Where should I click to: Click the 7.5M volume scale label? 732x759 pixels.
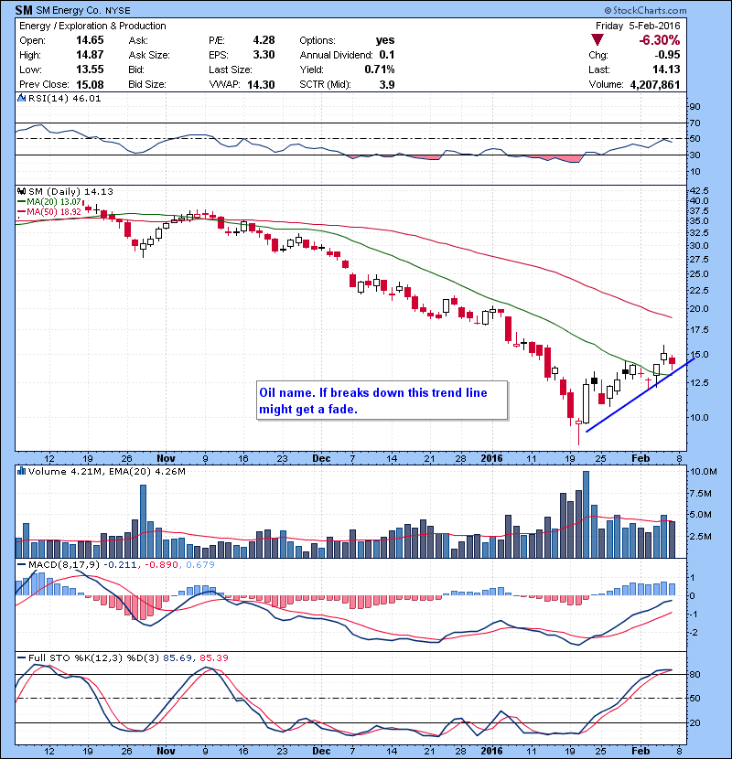pos(701,493)
